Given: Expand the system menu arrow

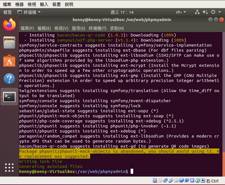Looking at the screenshot, I should (x=220, y=12).
